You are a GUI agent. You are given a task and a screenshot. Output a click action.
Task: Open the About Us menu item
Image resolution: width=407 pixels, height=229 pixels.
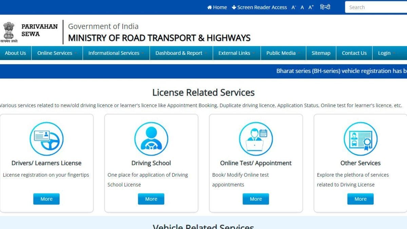coord(15,53)
